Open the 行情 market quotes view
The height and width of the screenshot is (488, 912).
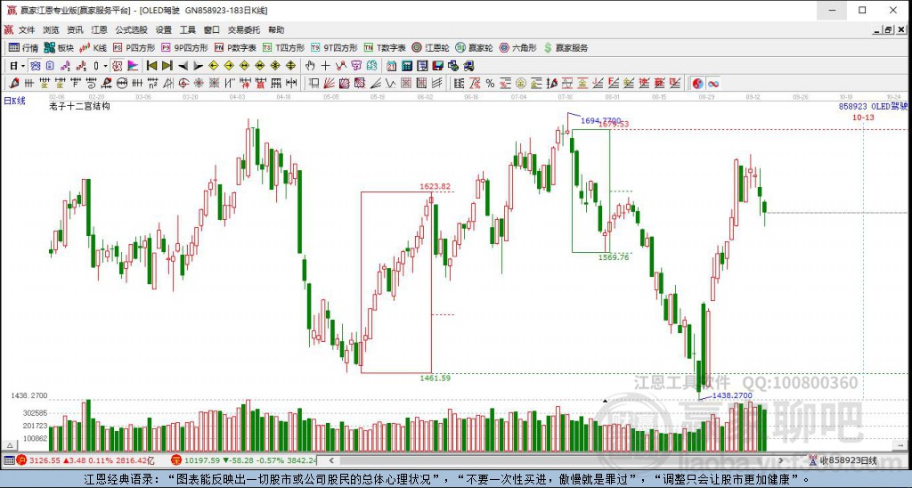23,48
